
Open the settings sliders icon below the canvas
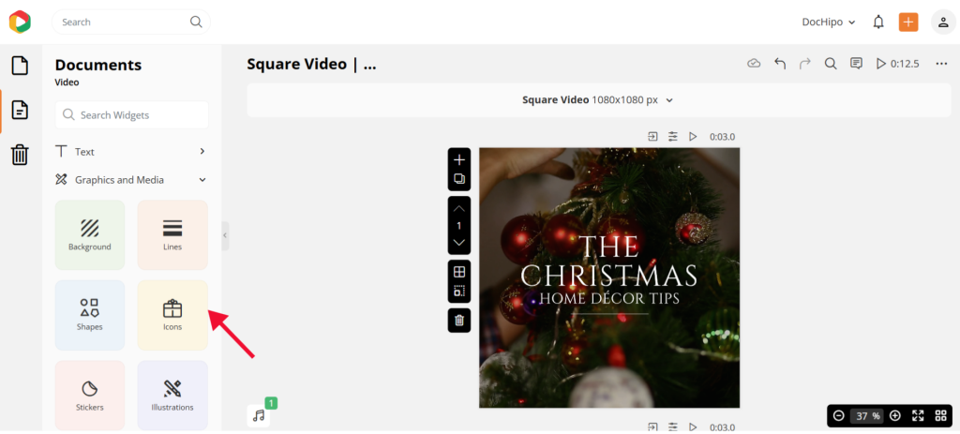point(673,427)
